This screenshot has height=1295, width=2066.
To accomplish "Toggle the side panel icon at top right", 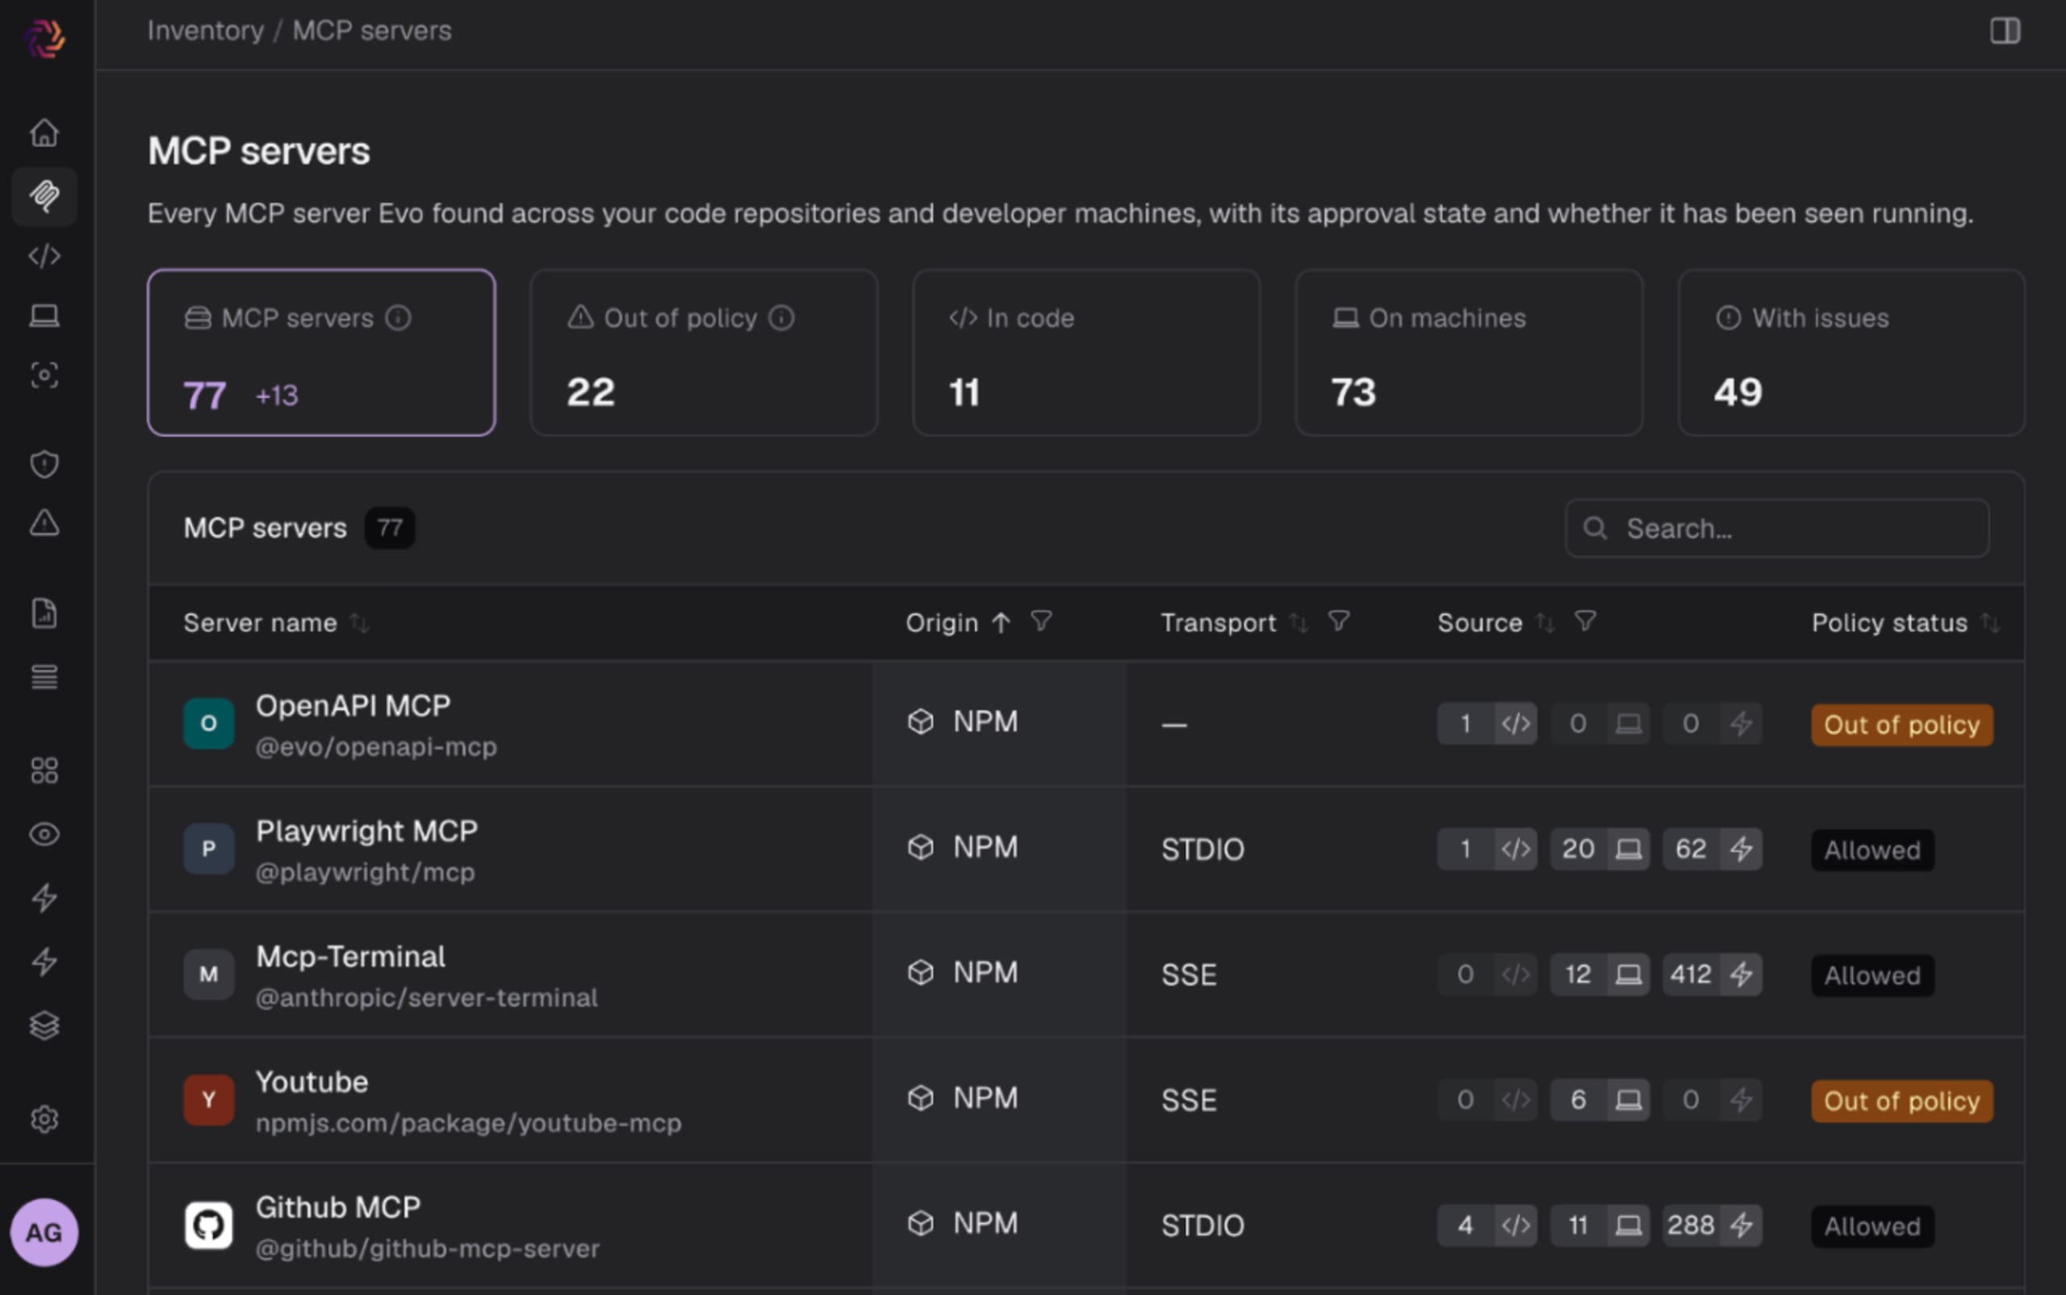I will (2005, 31).
